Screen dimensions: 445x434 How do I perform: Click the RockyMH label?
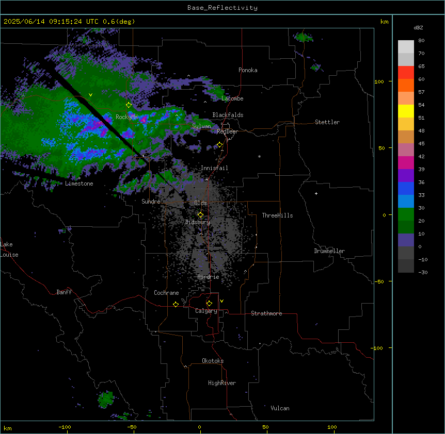click(x=126, y=116)
